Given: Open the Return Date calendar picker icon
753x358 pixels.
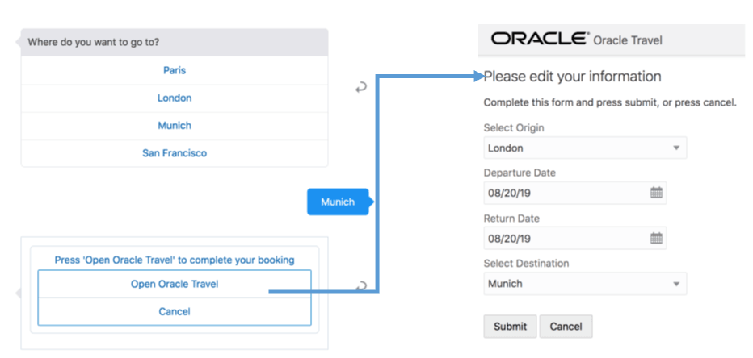Looking at the screenshot, I should (x=656, y=238).
